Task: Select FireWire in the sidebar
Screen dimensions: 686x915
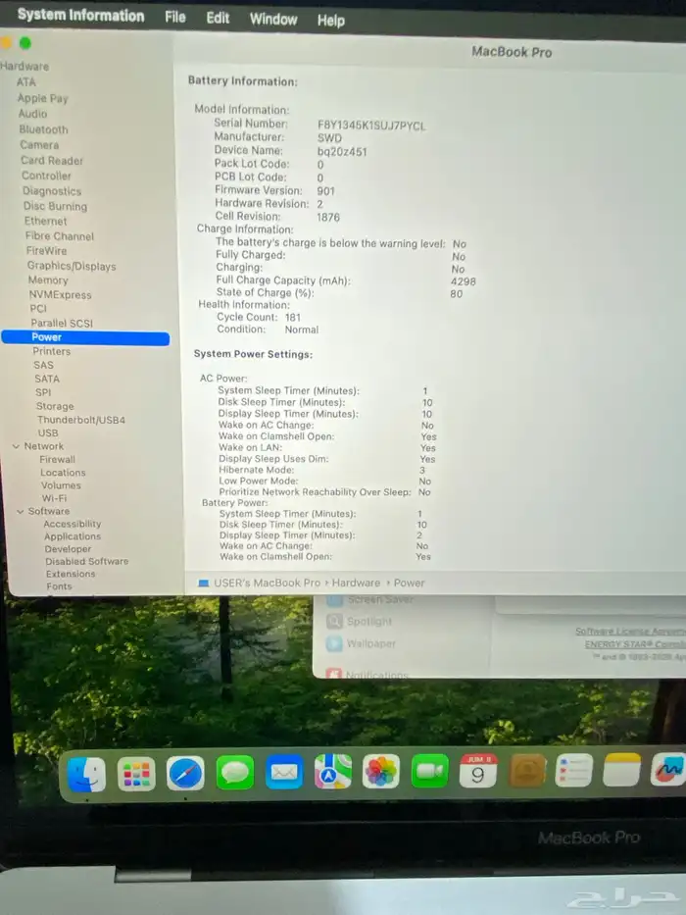Action: click(x=46, y=251)
